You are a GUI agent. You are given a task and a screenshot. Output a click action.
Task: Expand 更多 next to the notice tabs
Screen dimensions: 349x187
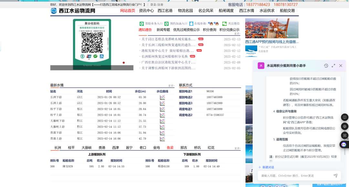237,34
